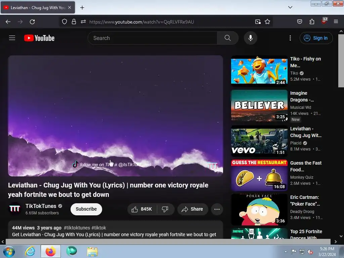Open File Explorer from taskbar
The width and height of the screenshot is (344, 258).
(92, 251)
